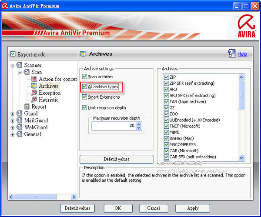
Task: Click bottom Default values button
Action: [x=77, y=208]
